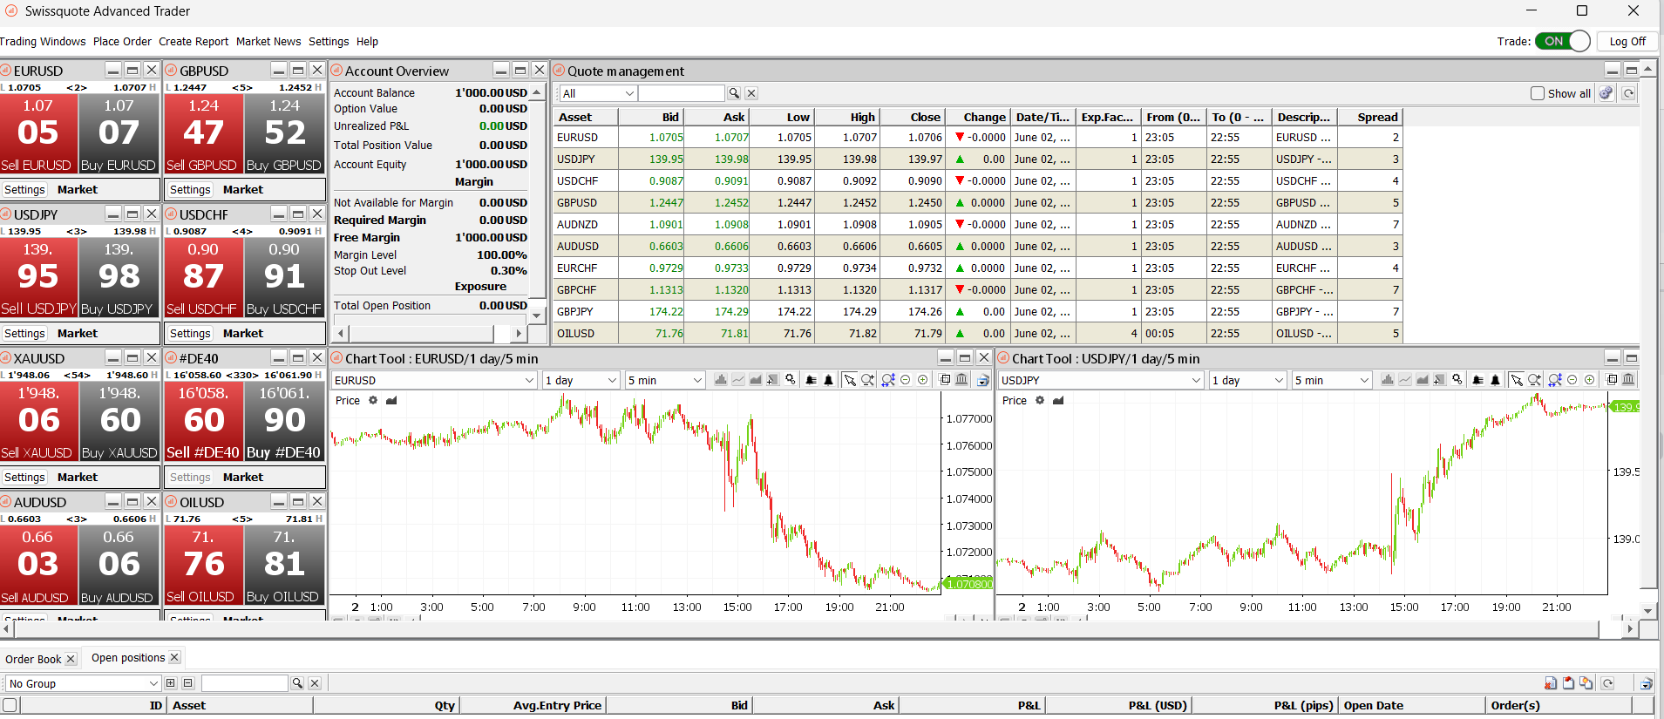The width and height of the screenshot is (1664, 719).
Task: Click expand-all groups icon in Open positions toolbar
Action: click(x=171, y=683)
